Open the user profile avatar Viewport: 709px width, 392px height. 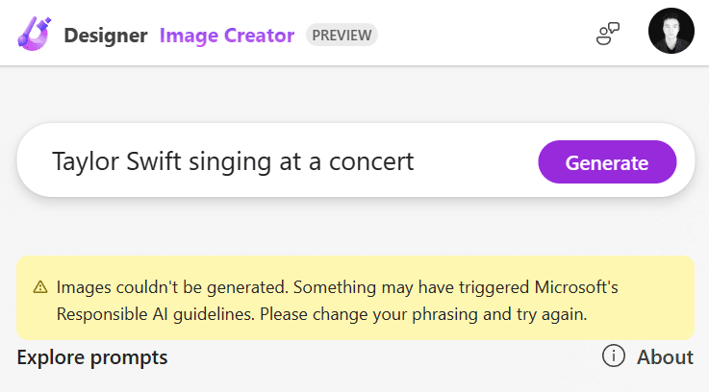[671, 33]
